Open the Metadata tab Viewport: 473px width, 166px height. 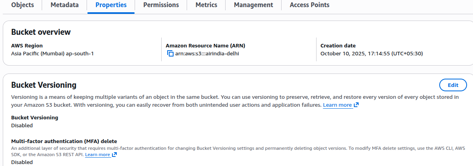(65, 5)
